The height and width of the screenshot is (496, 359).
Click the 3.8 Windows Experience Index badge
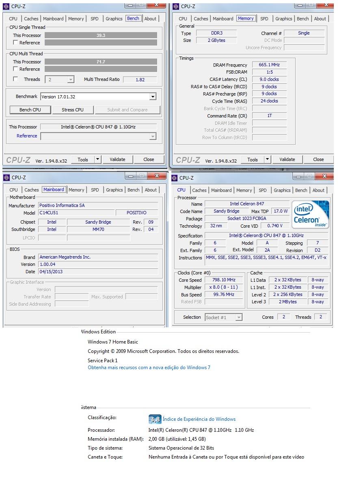(155, 420)
